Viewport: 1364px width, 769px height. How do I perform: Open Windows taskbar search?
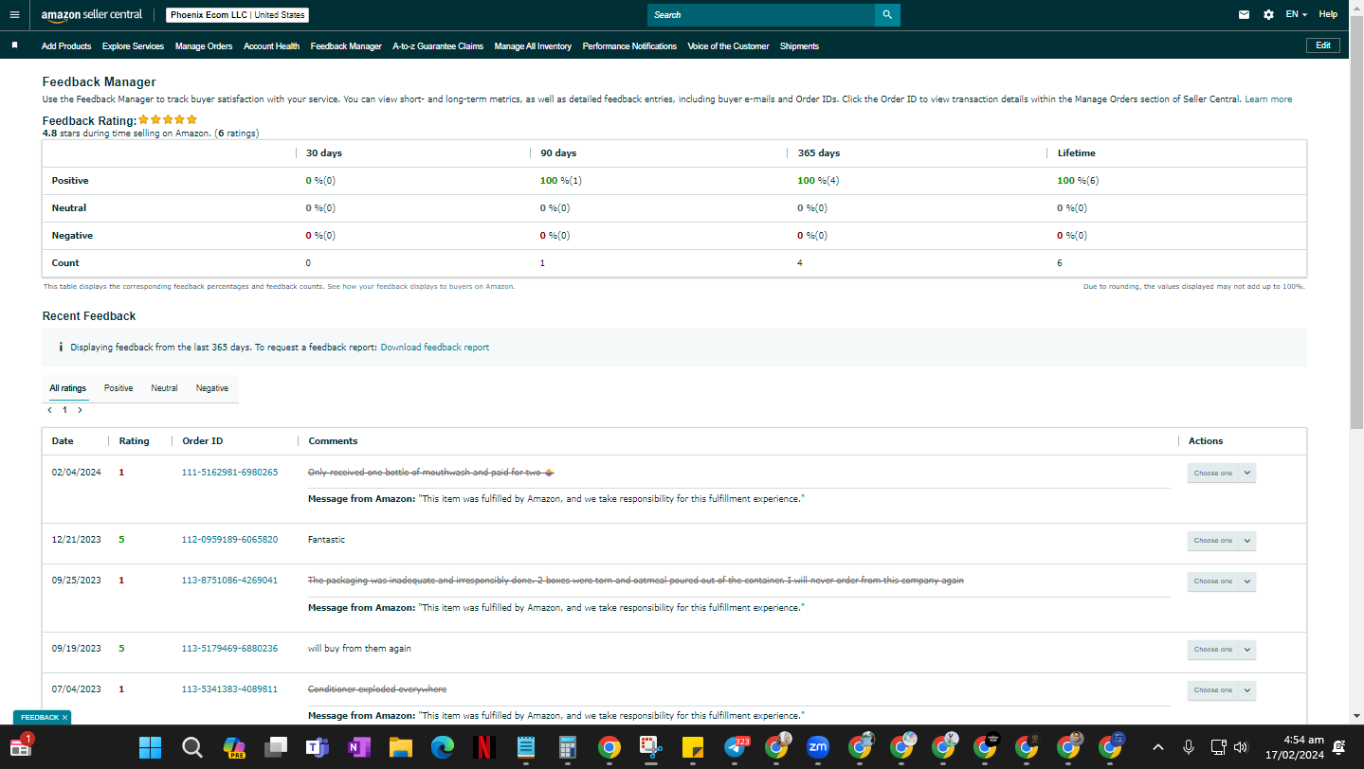191,747
